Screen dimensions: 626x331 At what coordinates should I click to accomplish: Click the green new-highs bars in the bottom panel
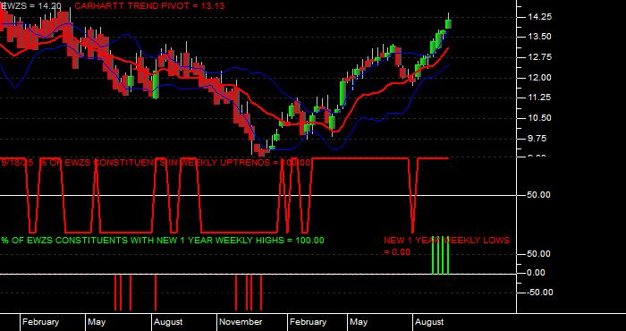(440, 256)
